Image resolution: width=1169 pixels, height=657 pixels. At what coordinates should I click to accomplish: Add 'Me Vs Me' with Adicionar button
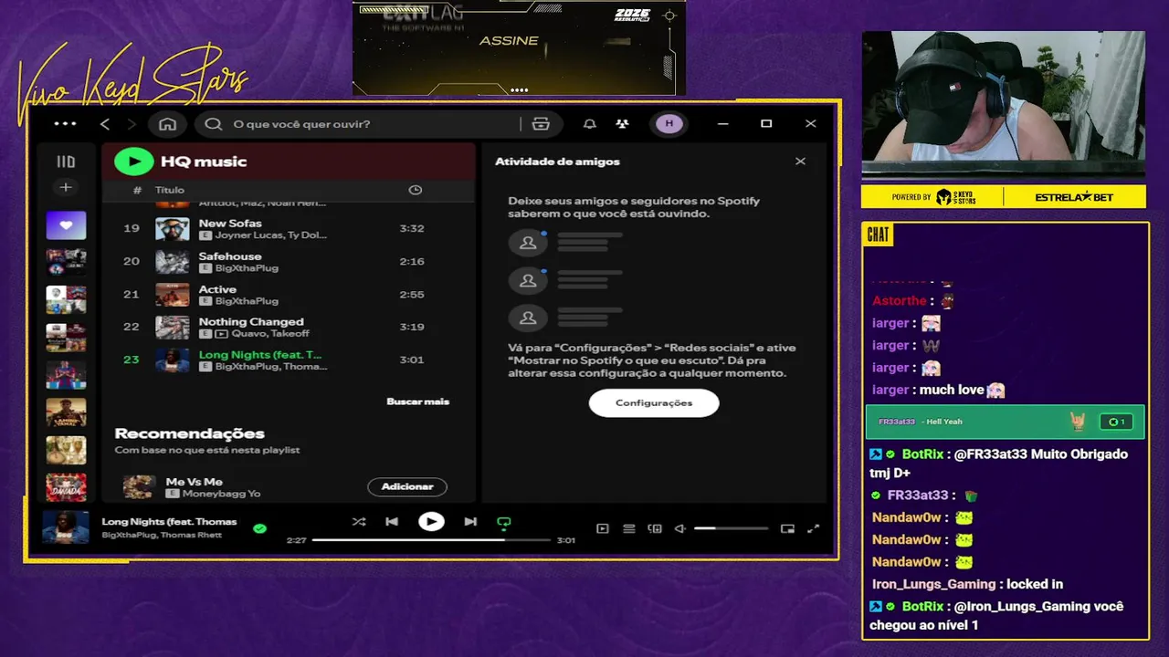[x=407, y=486]
